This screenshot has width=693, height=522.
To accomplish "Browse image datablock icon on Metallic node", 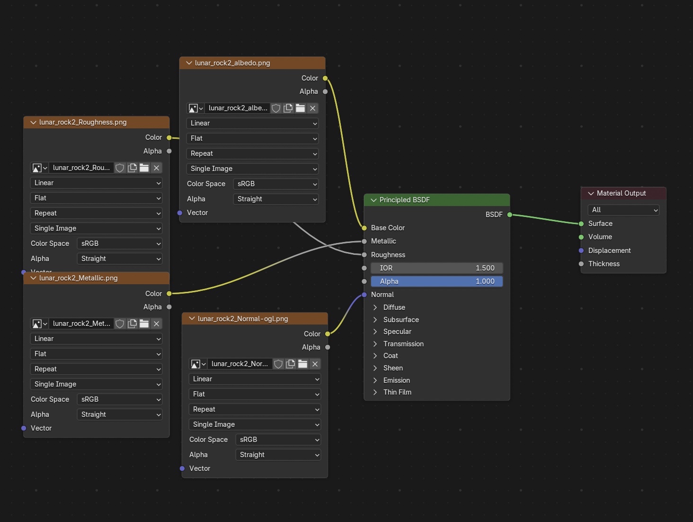I will 39,324.
